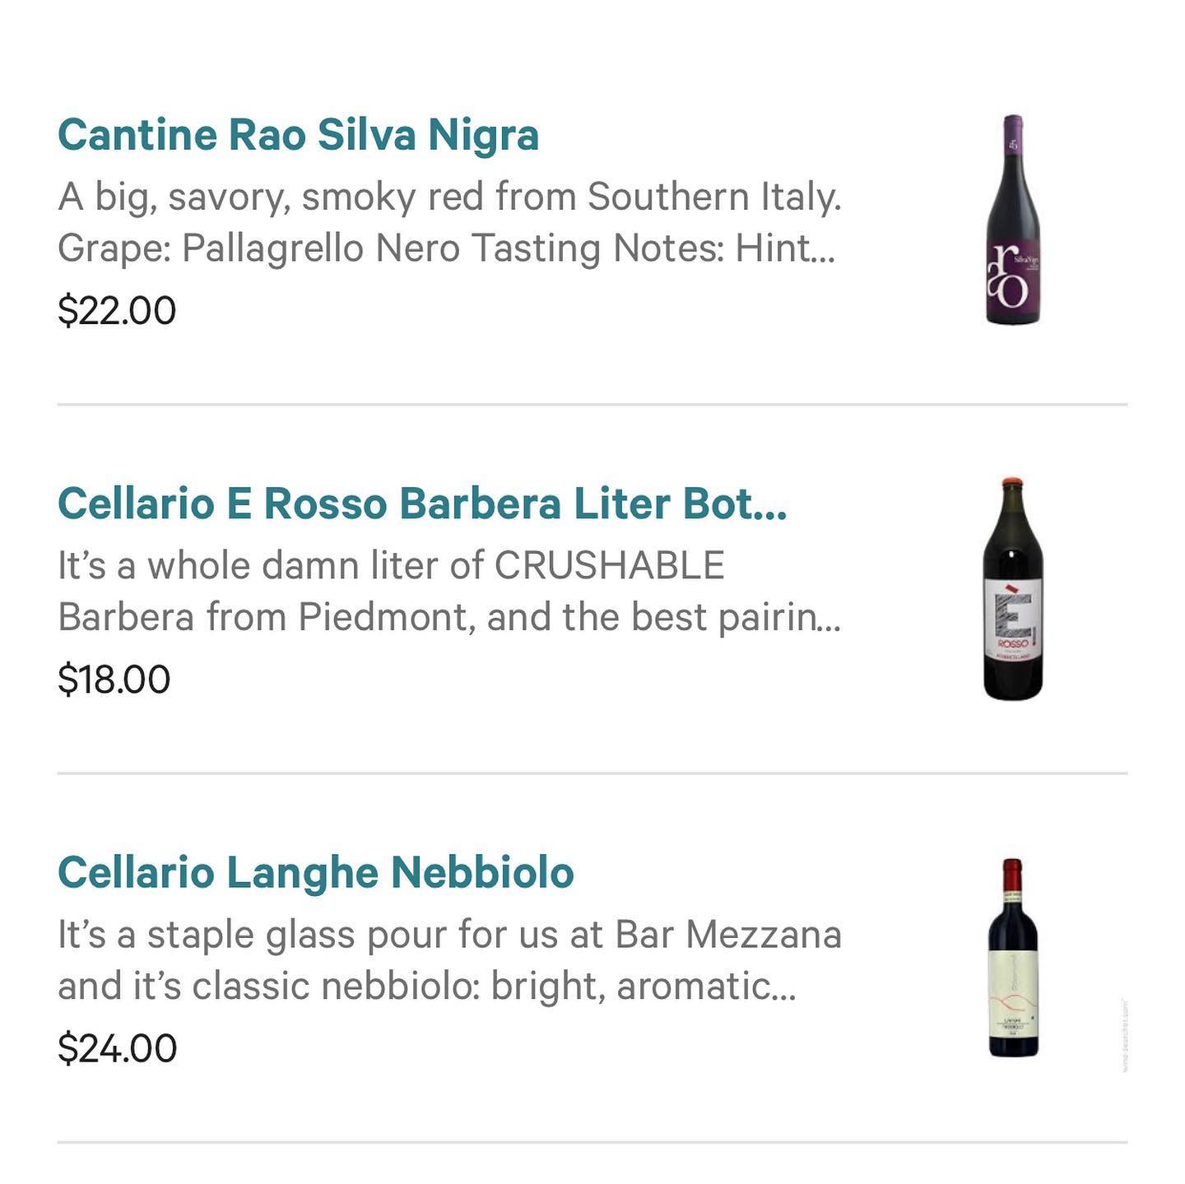Click the Silva Nigra purple bottle image
Image resolution: width=1185 pixels, height=1184 pixels.
coord(1012,220)
